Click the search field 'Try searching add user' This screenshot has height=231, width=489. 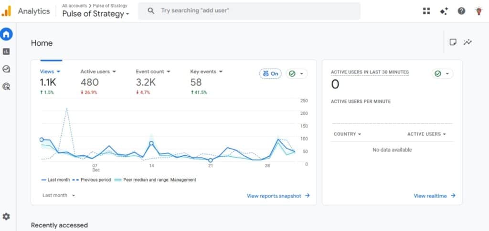click(249, 11)
